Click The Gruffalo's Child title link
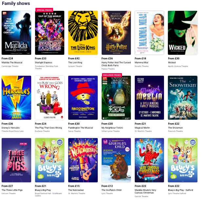The height and width of the screenshot is (202, 203). [112, 190]
